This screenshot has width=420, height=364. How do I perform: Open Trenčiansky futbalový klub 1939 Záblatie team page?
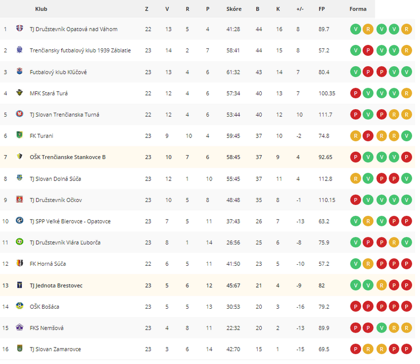pos(80,50)
